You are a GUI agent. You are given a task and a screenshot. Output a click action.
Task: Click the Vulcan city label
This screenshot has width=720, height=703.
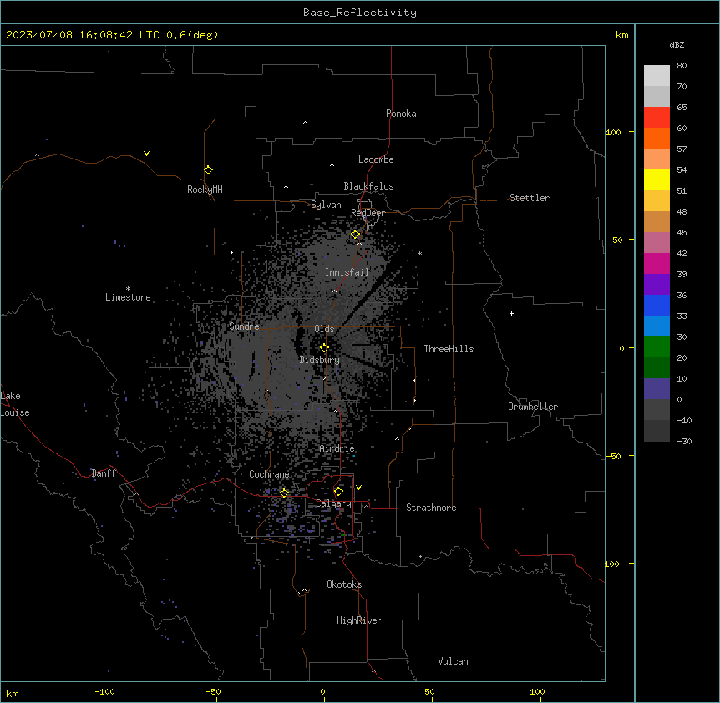[x=453, y=661]
